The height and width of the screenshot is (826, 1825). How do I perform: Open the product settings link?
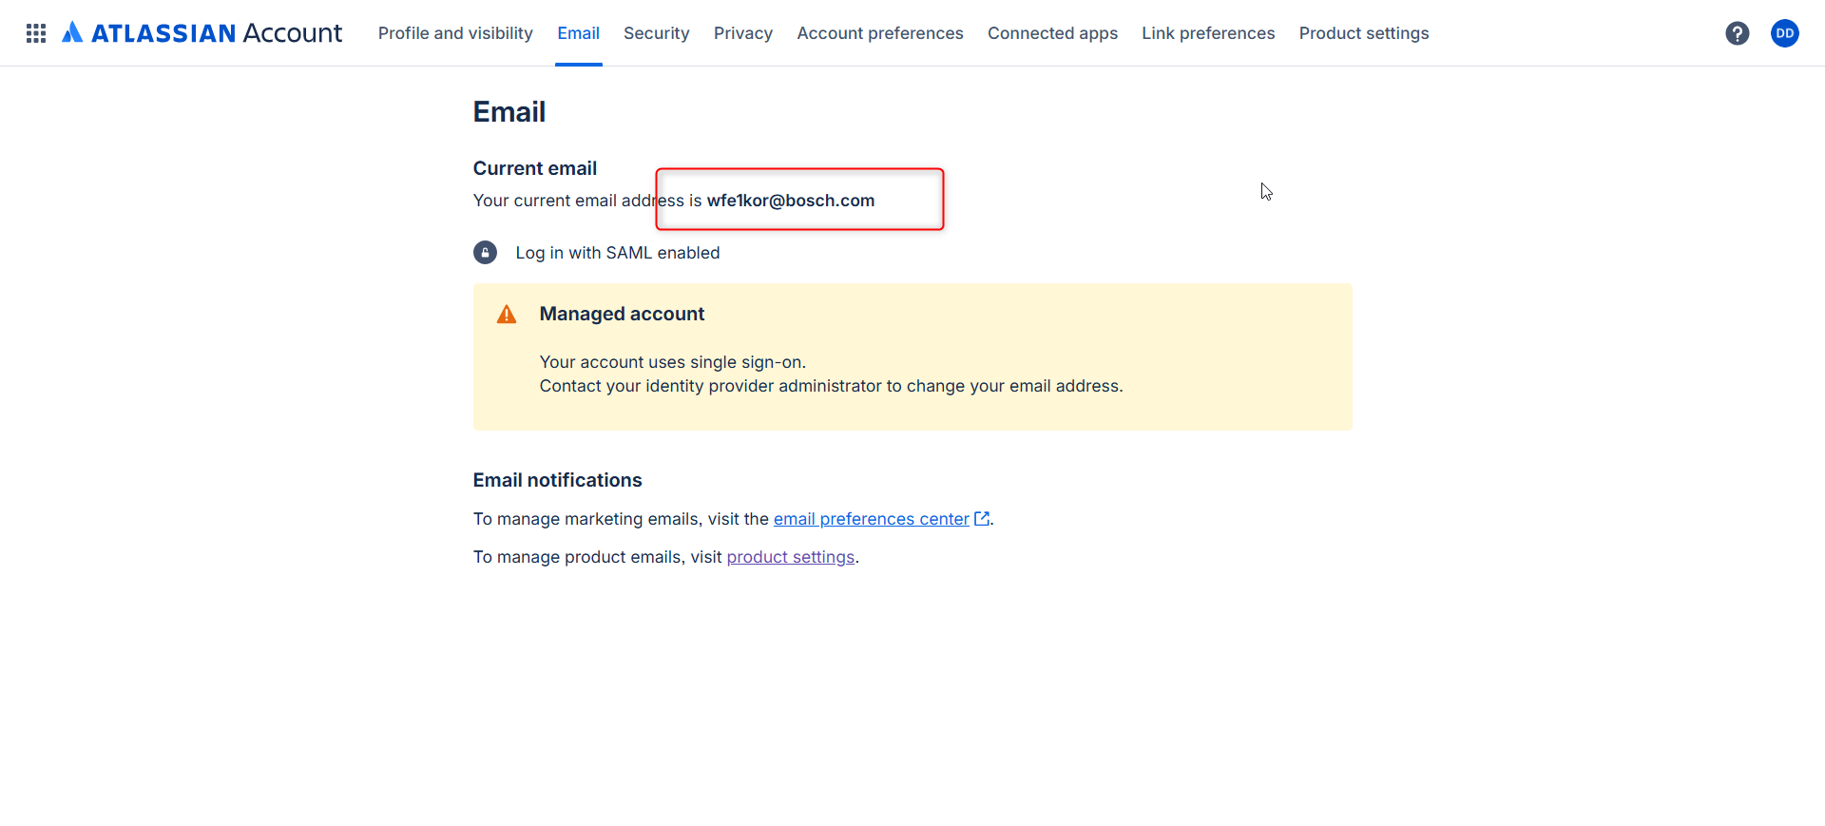click(791, 557)
